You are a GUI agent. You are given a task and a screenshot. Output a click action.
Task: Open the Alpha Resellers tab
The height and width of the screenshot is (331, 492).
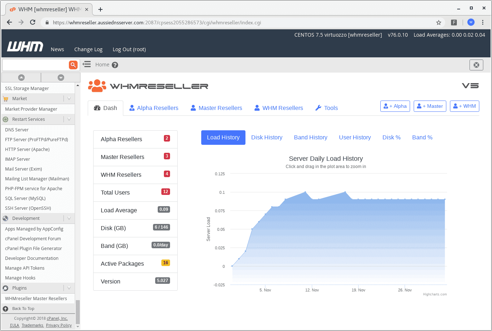(154, 108)
